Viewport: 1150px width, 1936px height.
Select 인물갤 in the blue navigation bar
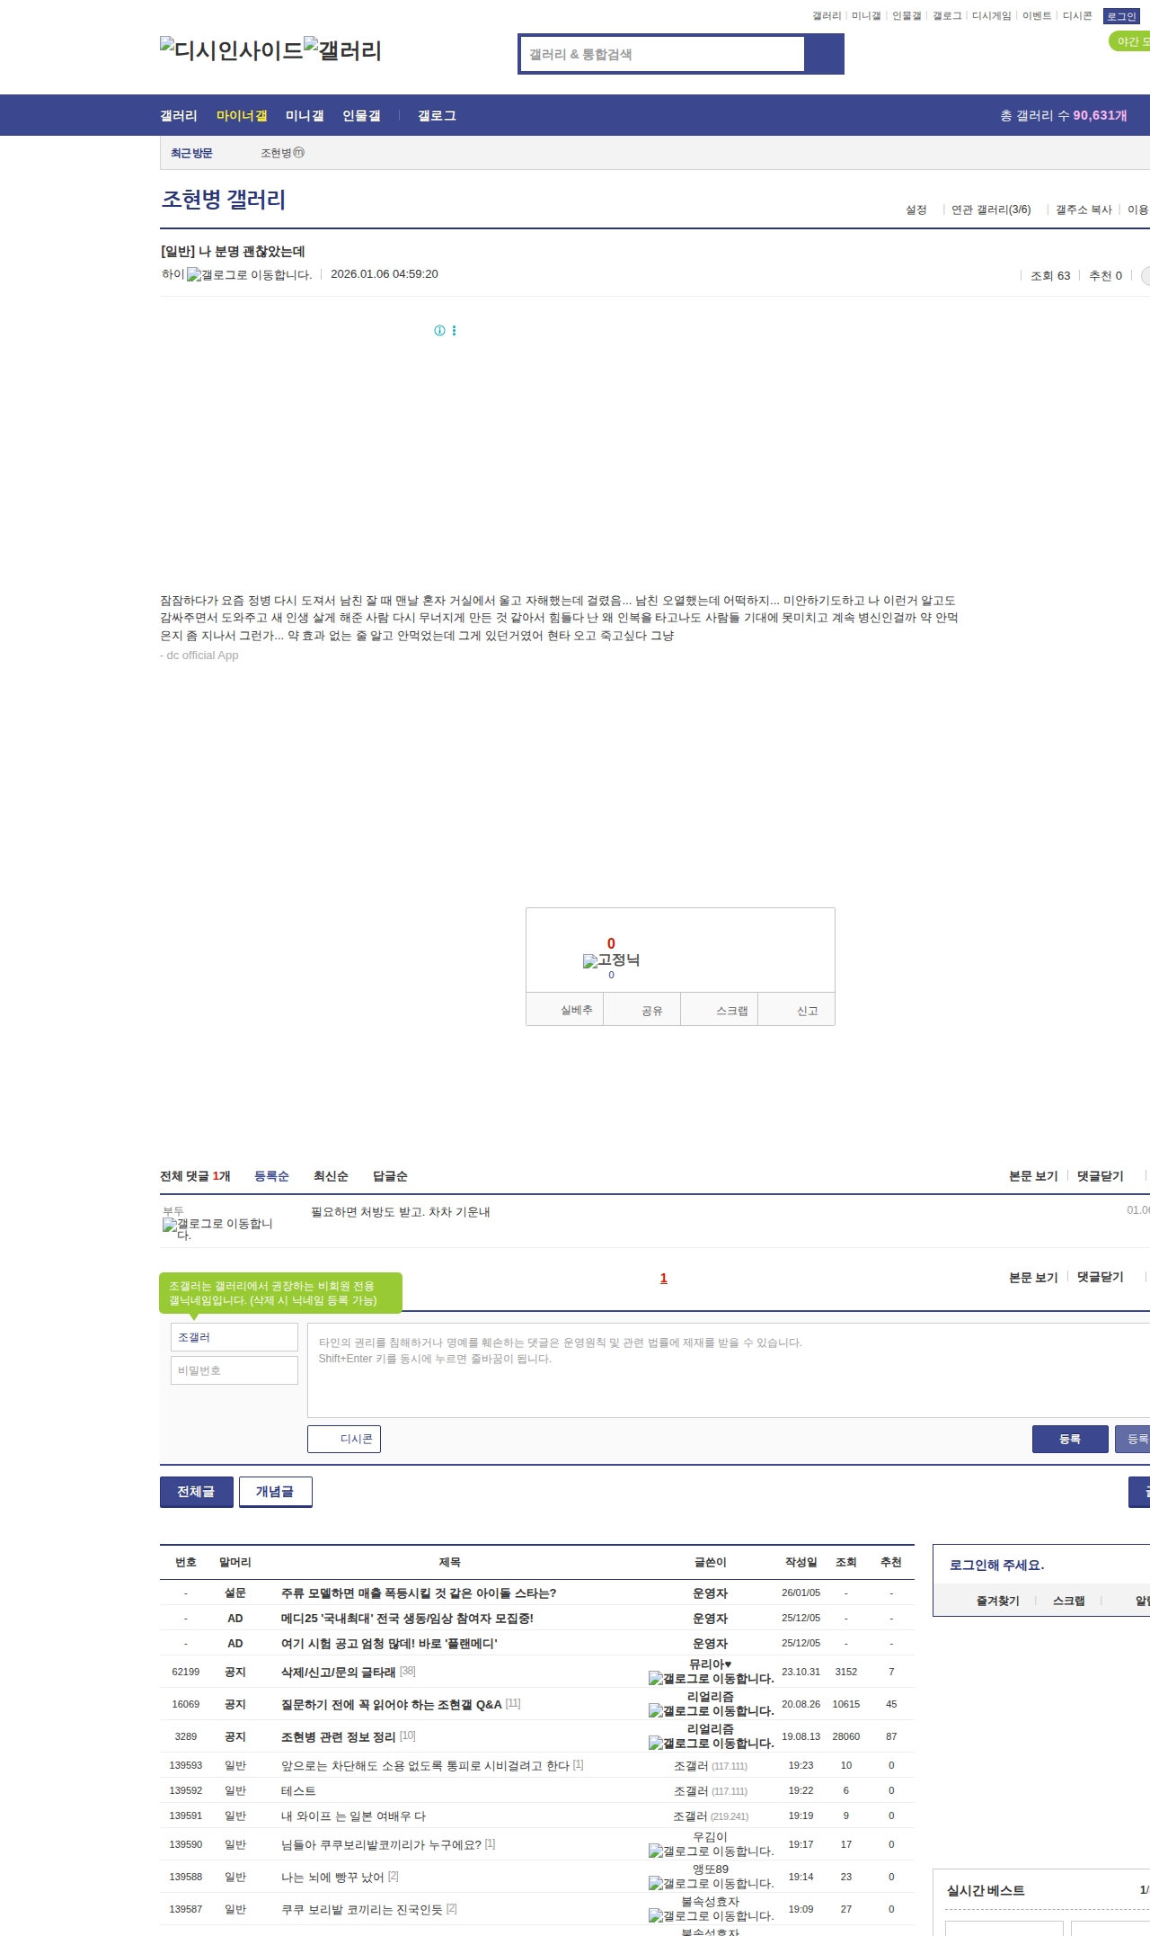click(x=361, y=116)
